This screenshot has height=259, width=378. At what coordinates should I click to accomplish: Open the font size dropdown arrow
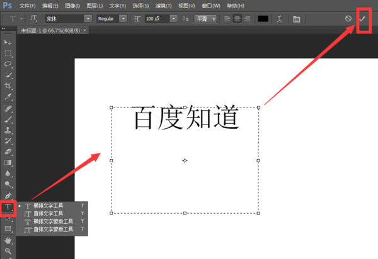coord(174,19)
